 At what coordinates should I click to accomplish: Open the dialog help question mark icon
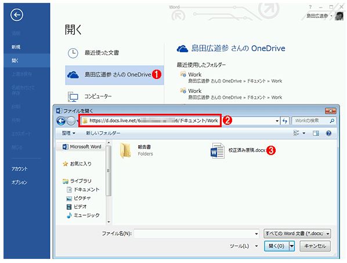click(328, 133)
